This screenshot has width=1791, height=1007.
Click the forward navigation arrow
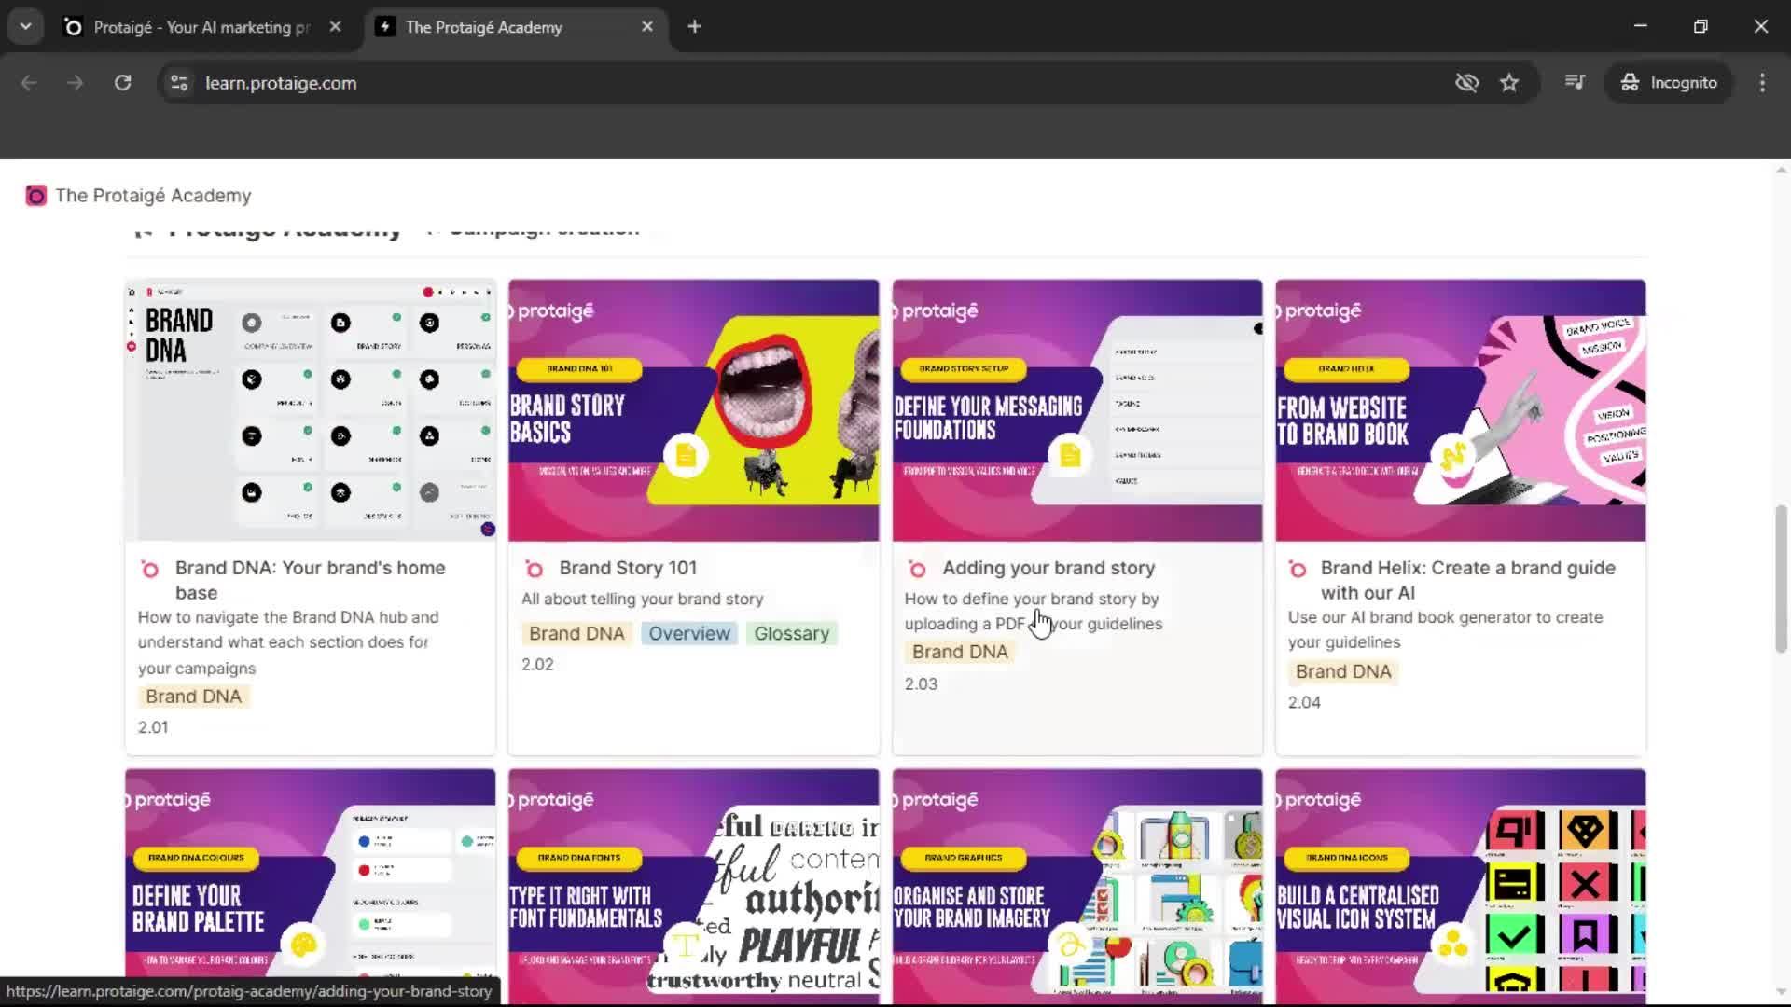tap(75, 82)
